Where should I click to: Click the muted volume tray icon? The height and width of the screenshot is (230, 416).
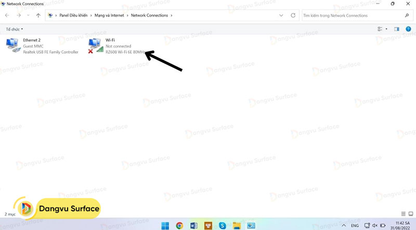pos(374,225)
